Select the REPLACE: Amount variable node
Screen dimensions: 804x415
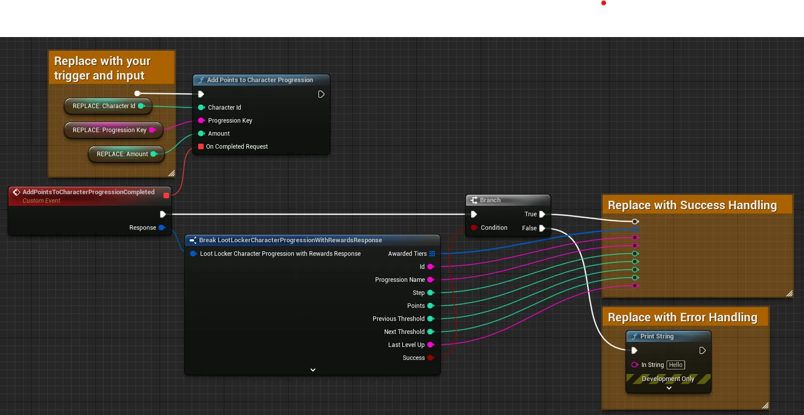126,154
